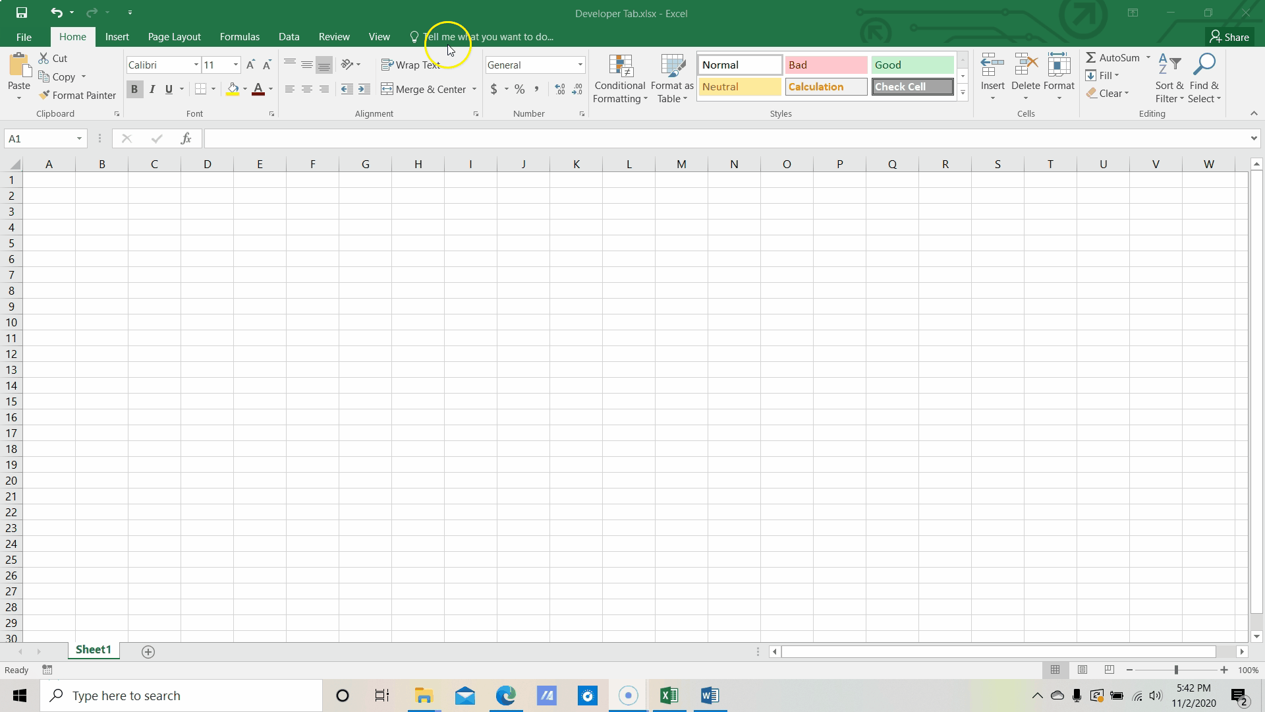Click the Sheet1 tab at bottom
Viewport: 1265px width, 712px height.
pos(94,650)
